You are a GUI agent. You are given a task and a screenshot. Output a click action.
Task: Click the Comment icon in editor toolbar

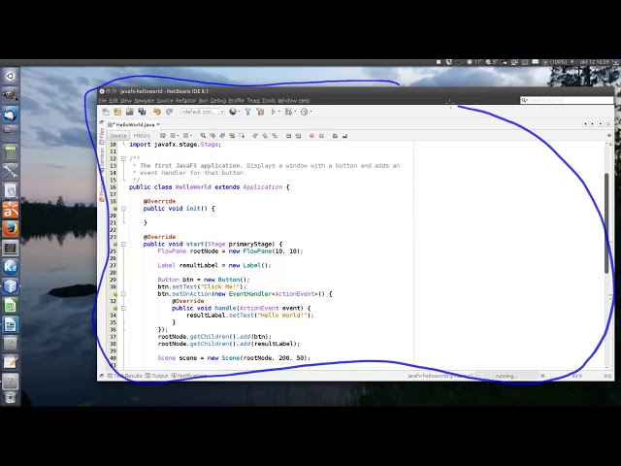(335, 136)
